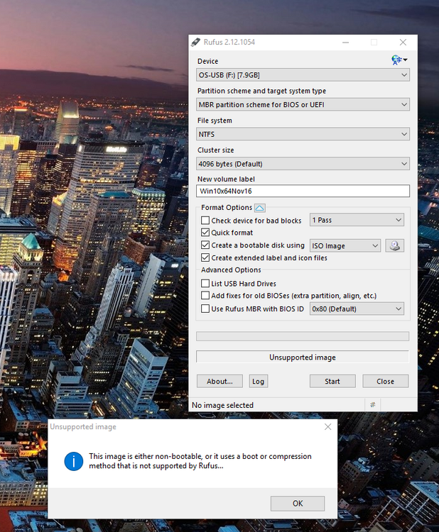Enable Add fixes for old BIOSes

(x=205, y=296)
